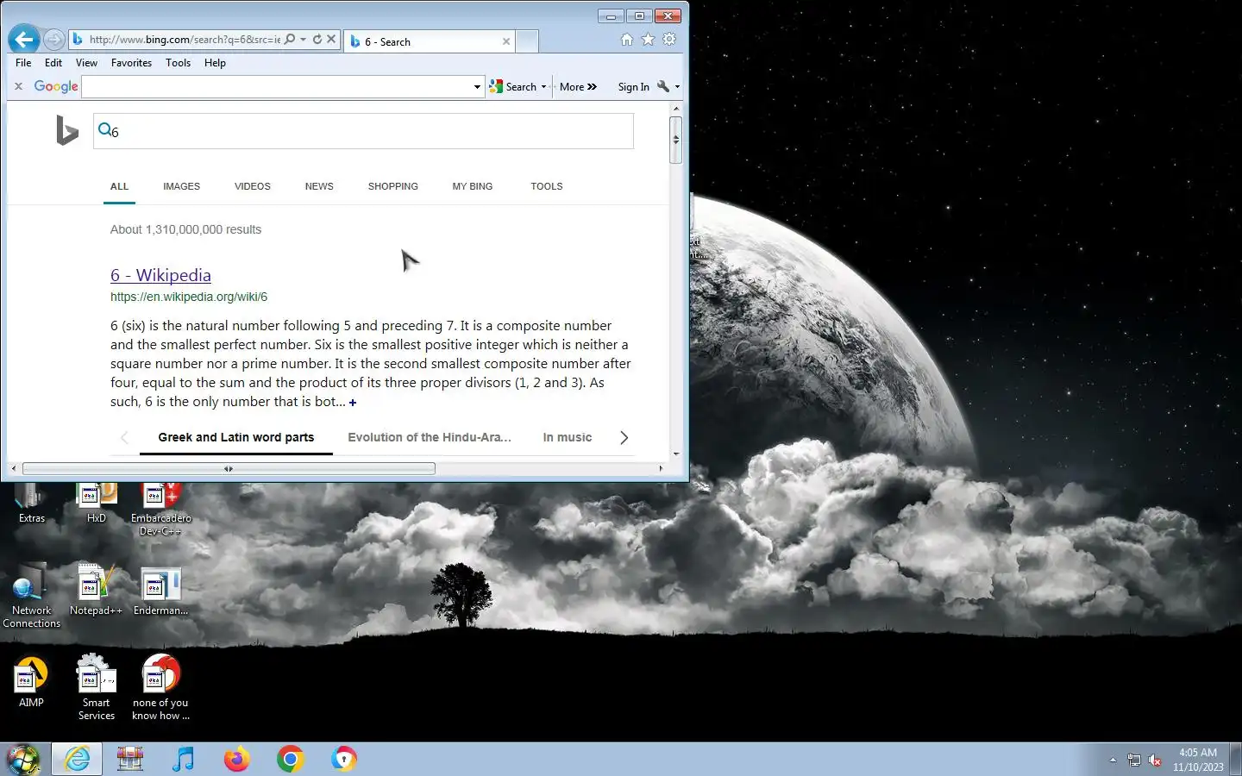Open the wrench options dropdown arrow
Image resolution: width=1242 pixels, height=776 pixels.
[x=677, y=87]
